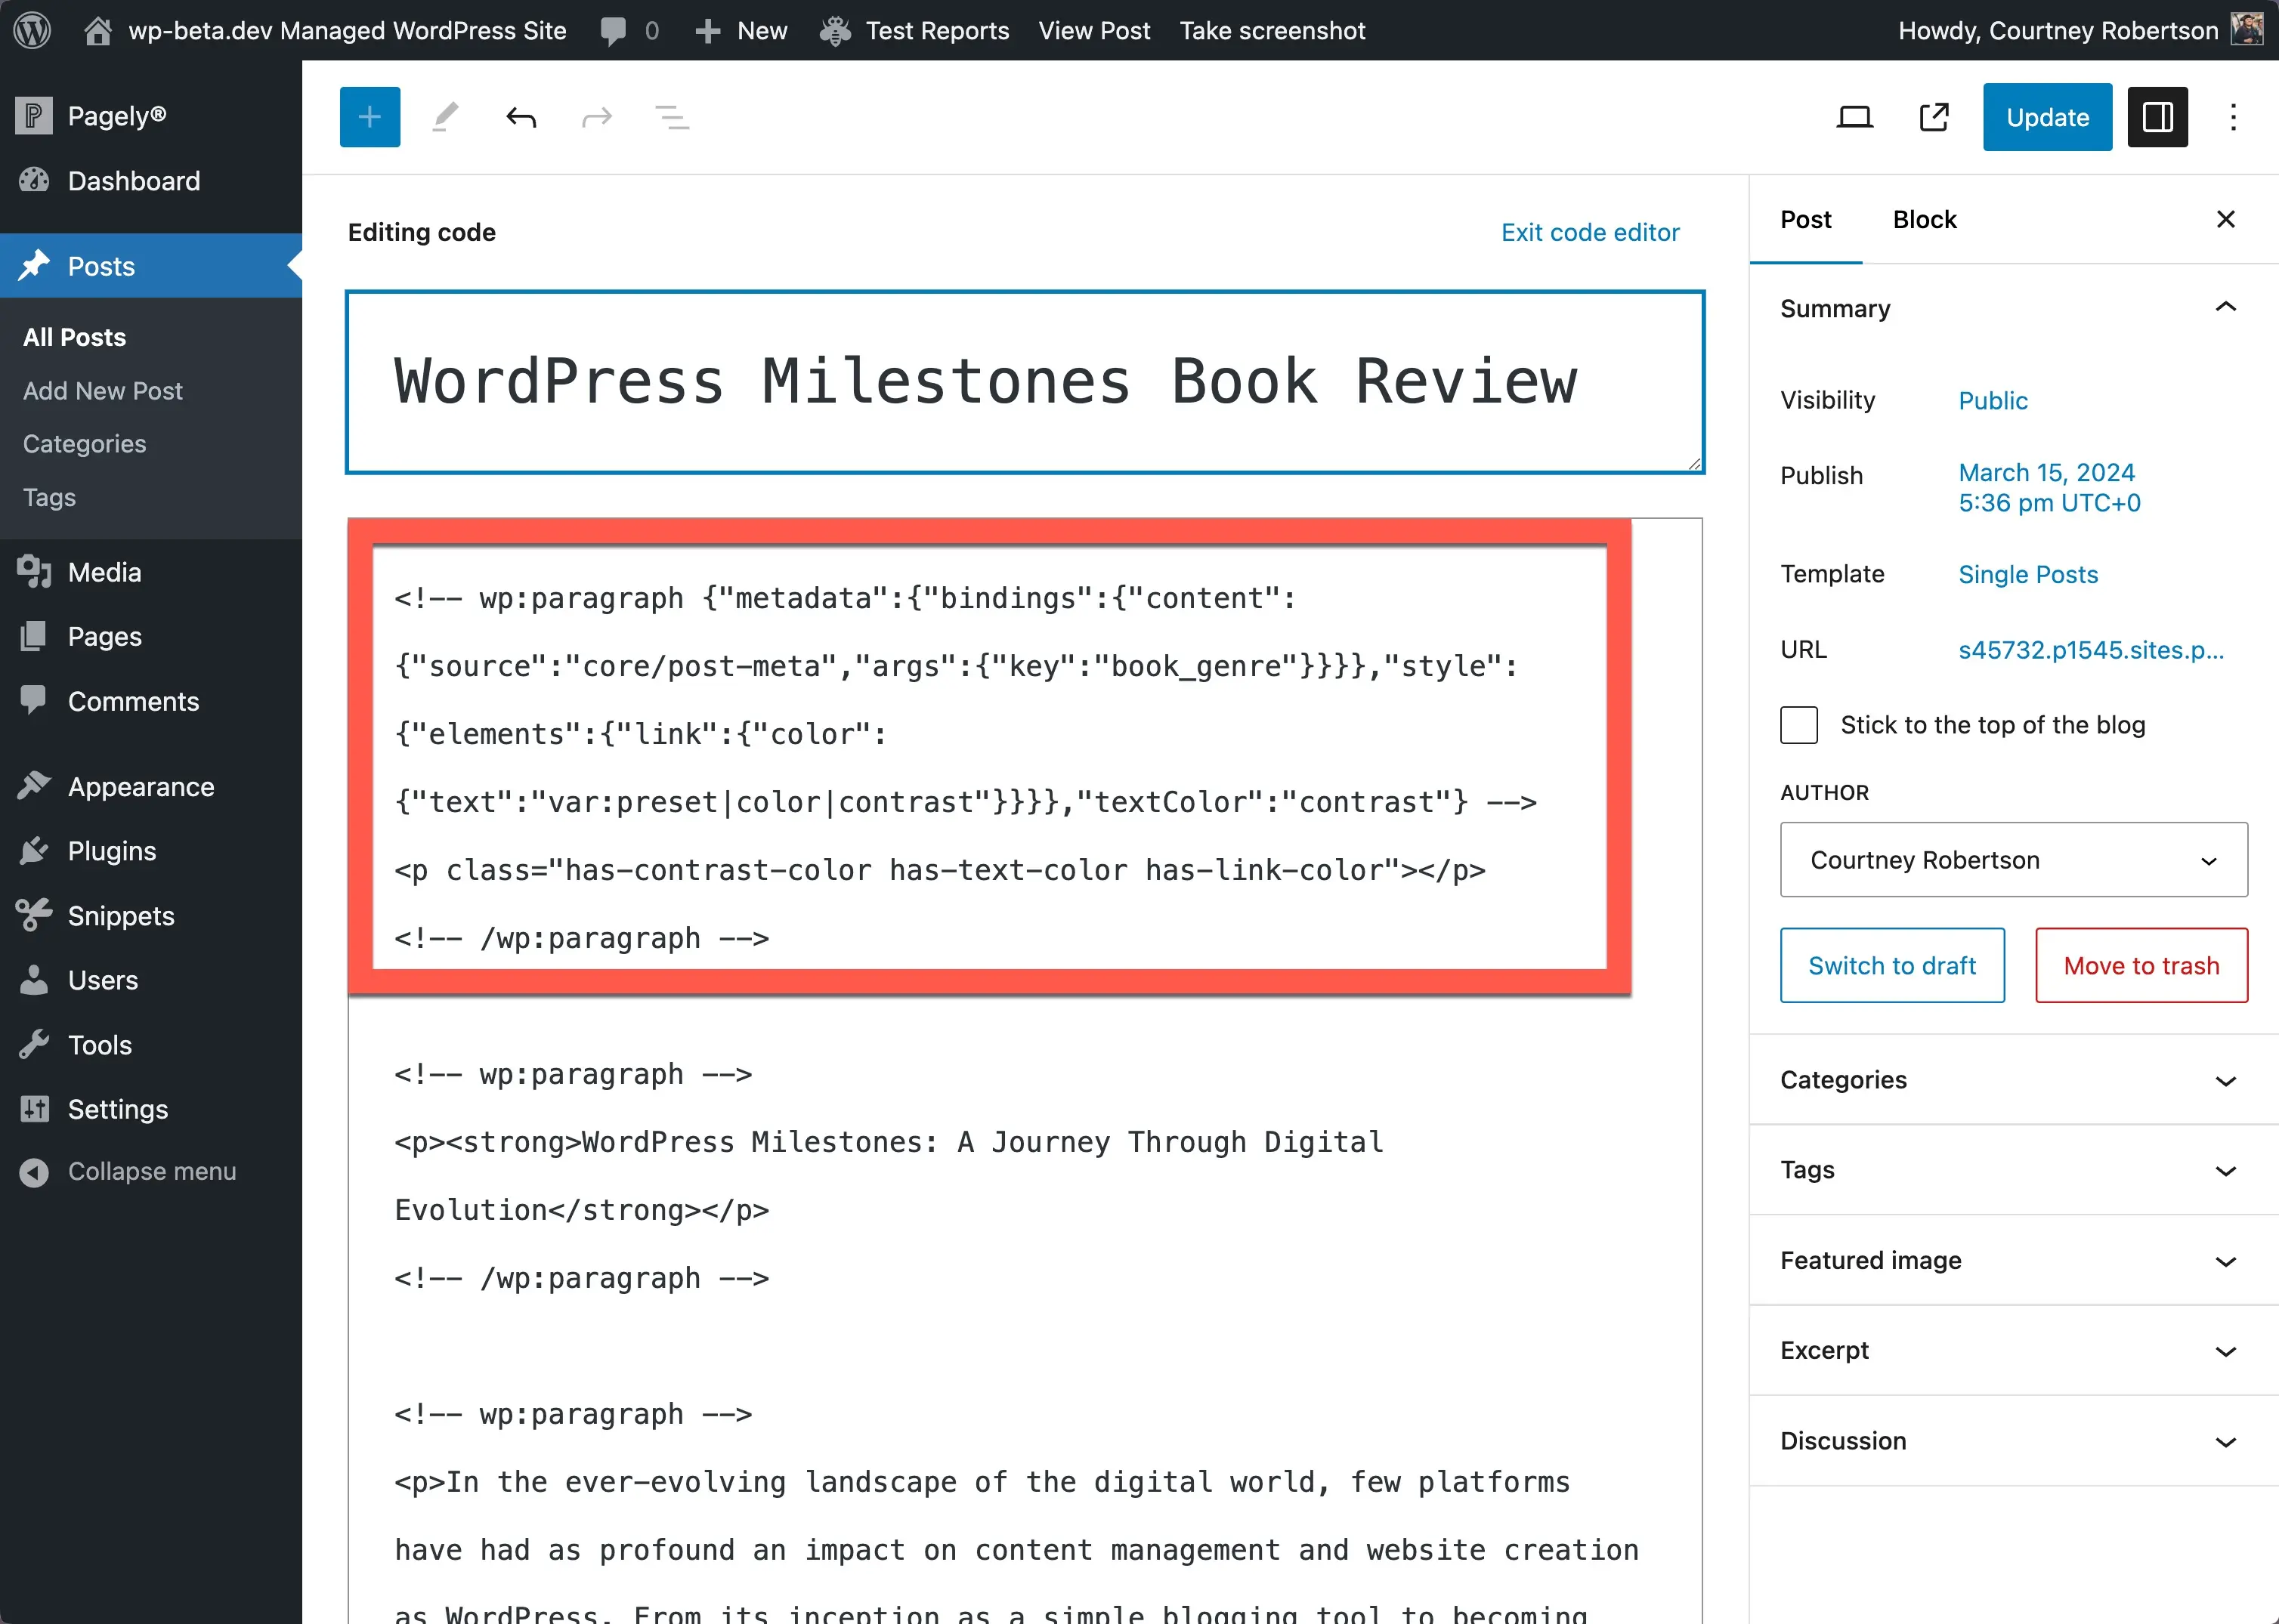Screen dimensions: 2279x1624
Task: Click the pen/edit tool icon
Action: pyautogui.click(x=445, y=116)
